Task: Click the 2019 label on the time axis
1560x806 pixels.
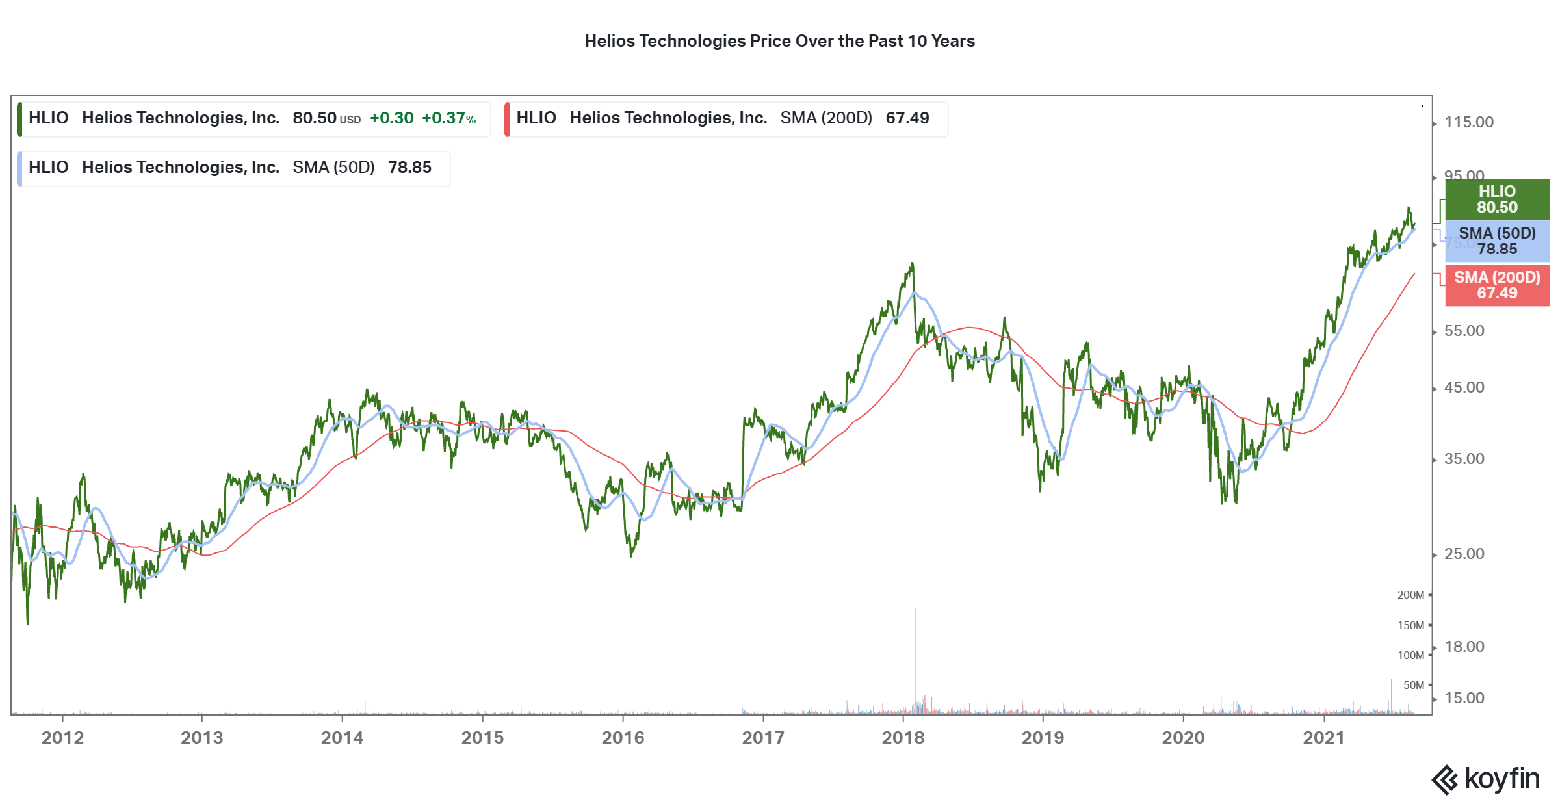Action: tap(1043, 738)
